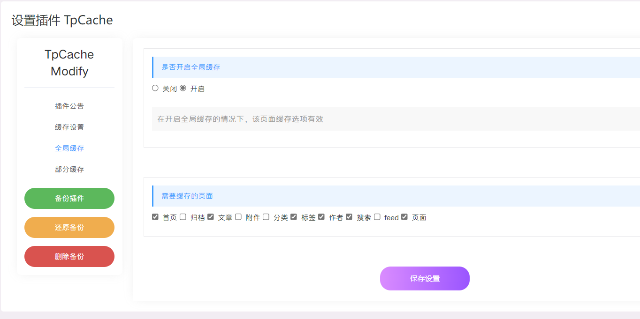The height and width of the screenshot is (319, 640).
Task: Uncheck the 文章 checkbox
Action: (211, 217)
